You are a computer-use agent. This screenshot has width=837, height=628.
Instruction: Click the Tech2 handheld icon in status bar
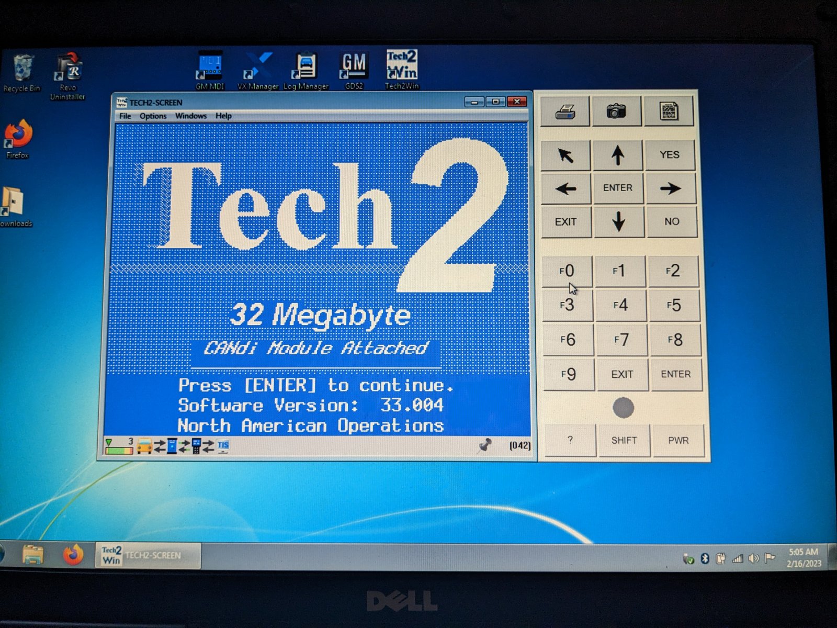click(196, 446)
